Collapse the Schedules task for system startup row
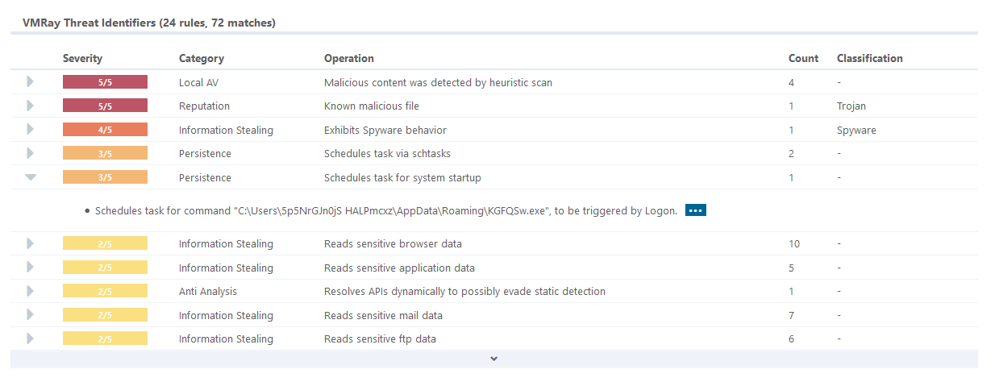 31,177
